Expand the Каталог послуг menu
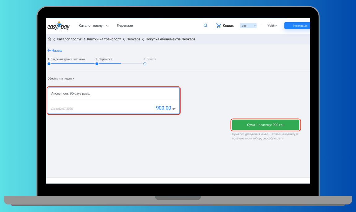The width and height of the screenshot is (356, 212). point(93,26)
